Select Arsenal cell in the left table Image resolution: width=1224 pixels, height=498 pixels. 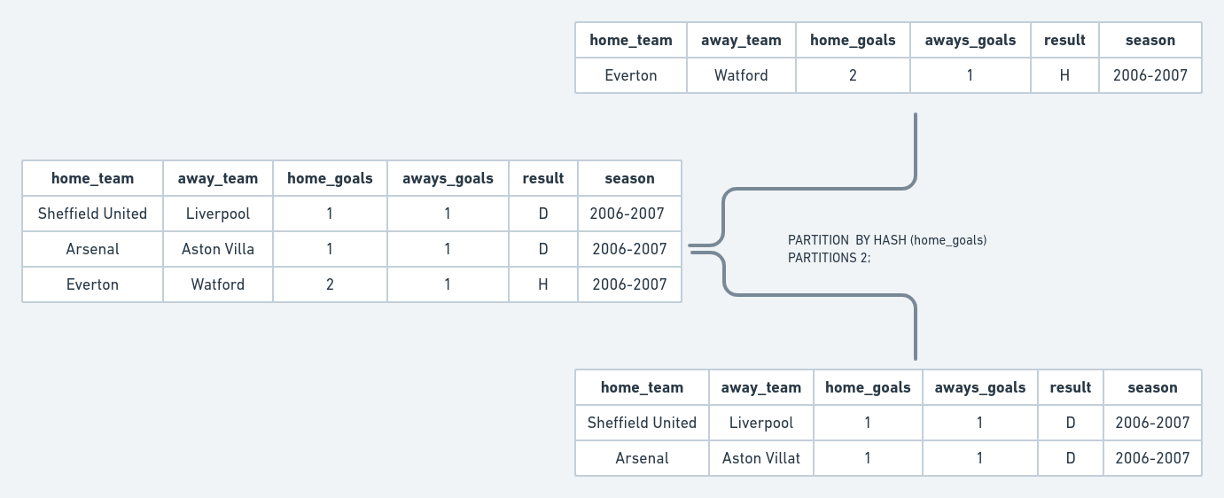[x=92, y=249]
